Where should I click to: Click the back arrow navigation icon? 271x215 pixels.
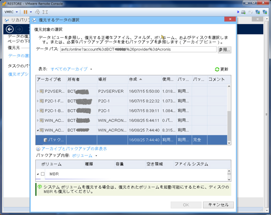10,29
